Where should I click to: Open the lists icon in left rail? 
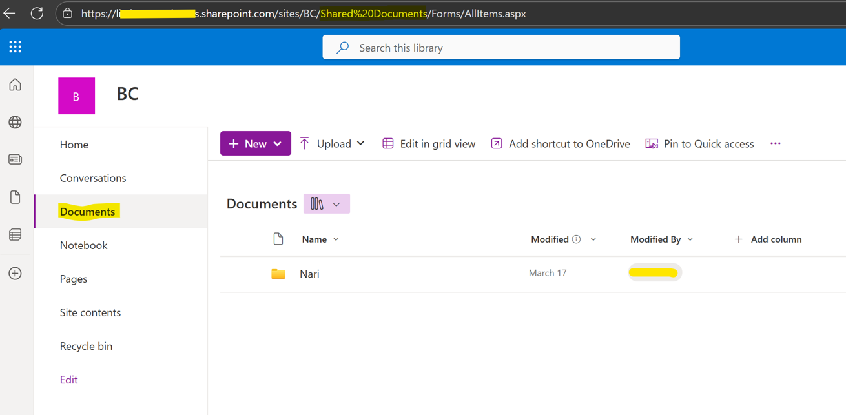[15, 235]
